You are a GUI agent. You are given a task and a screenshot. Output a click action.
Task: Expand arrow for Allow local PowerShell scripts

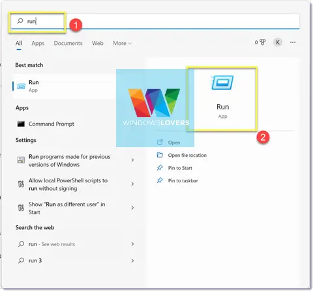(132, 184)
